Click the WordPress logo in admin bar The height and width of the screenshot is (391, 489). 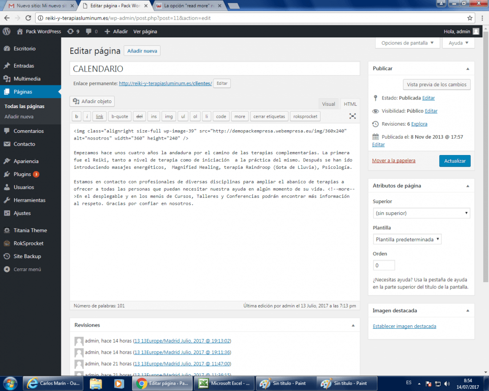(7, 32)
